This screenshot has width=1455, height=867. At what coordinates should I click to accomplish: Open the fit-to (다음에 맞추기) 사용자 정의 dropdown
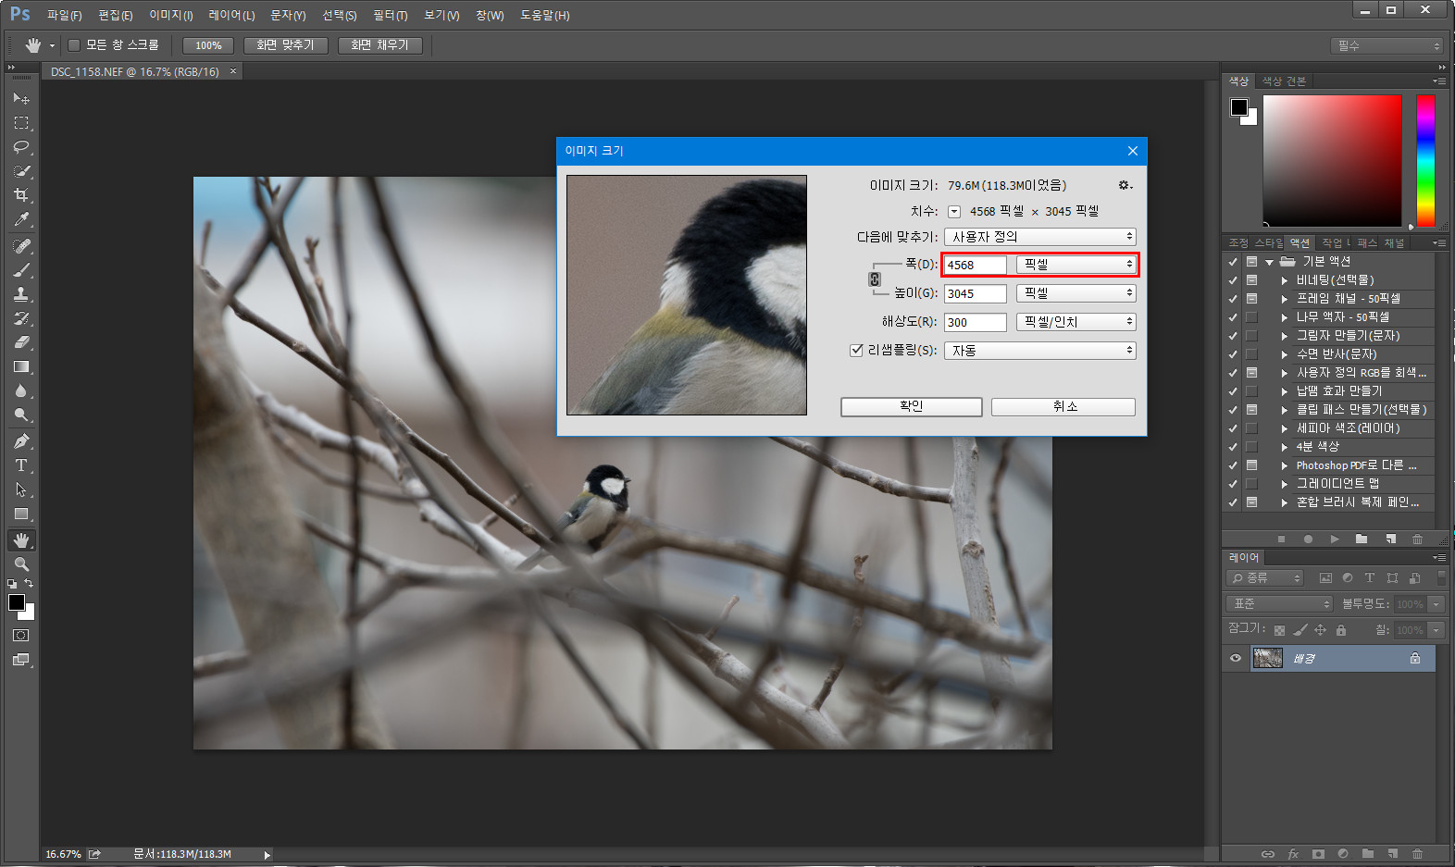pos(1040,237)
